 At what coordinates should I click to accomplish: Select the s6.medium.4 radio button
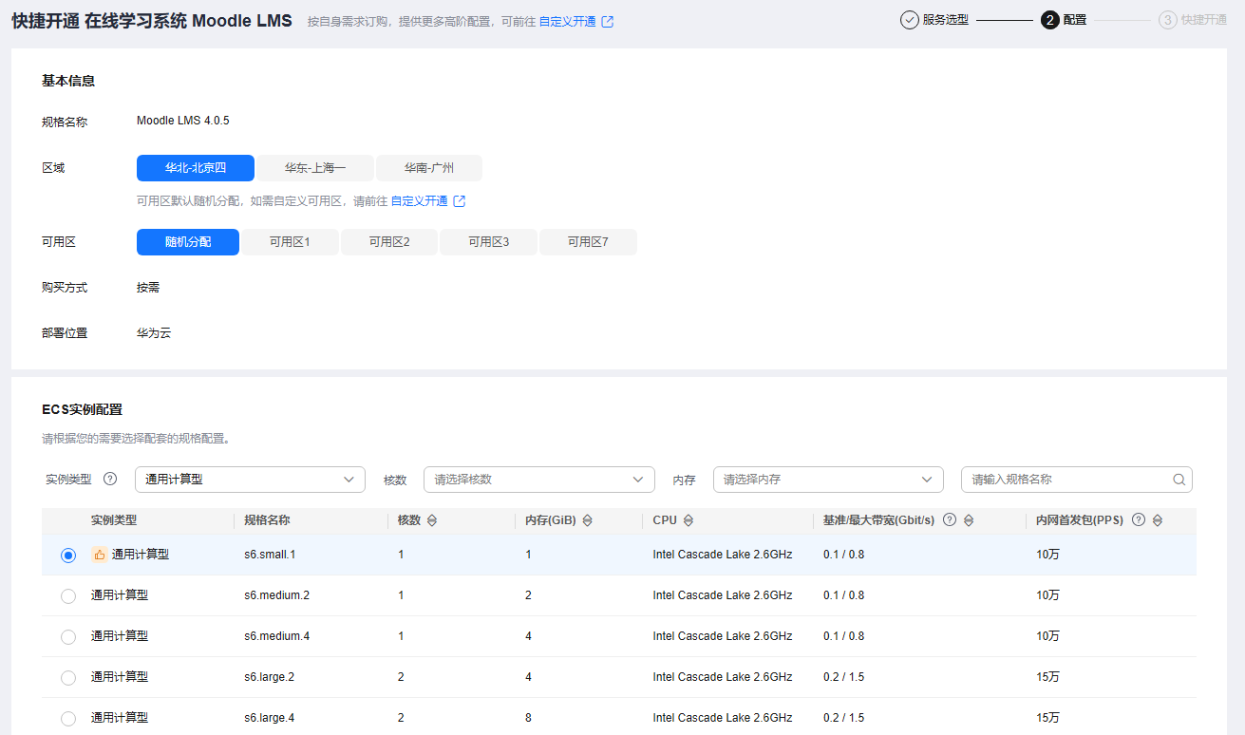pos(68,637)
